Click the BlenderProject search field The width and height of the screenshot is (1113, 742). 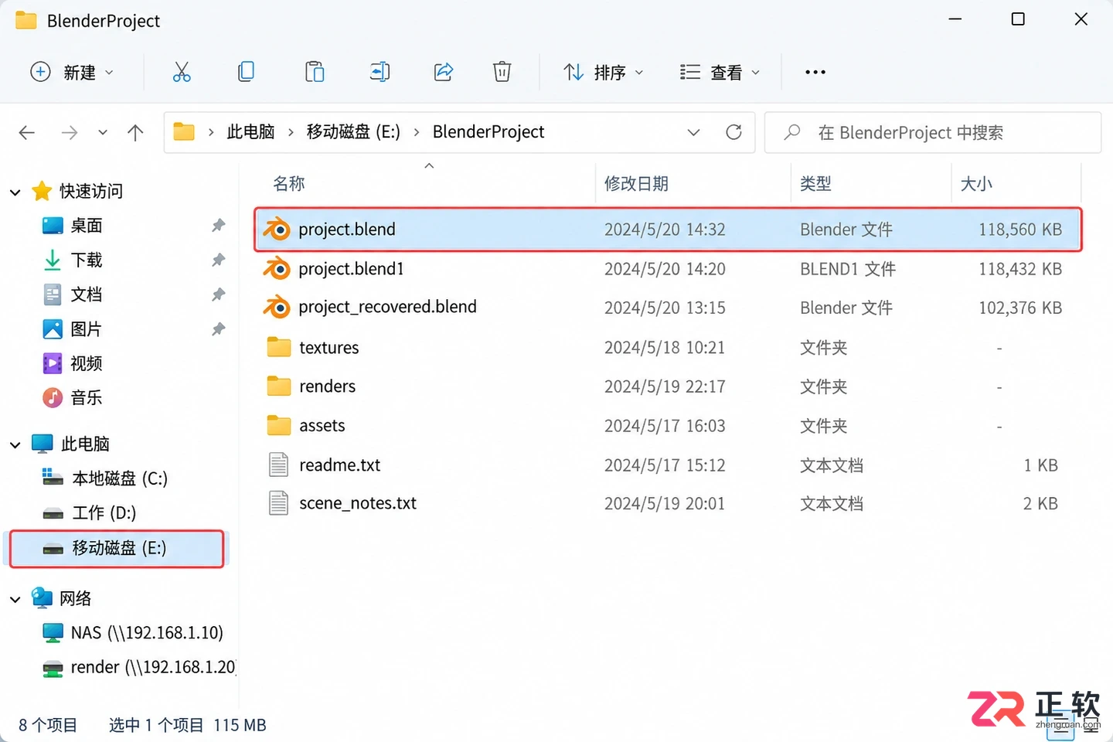(933, 132)
